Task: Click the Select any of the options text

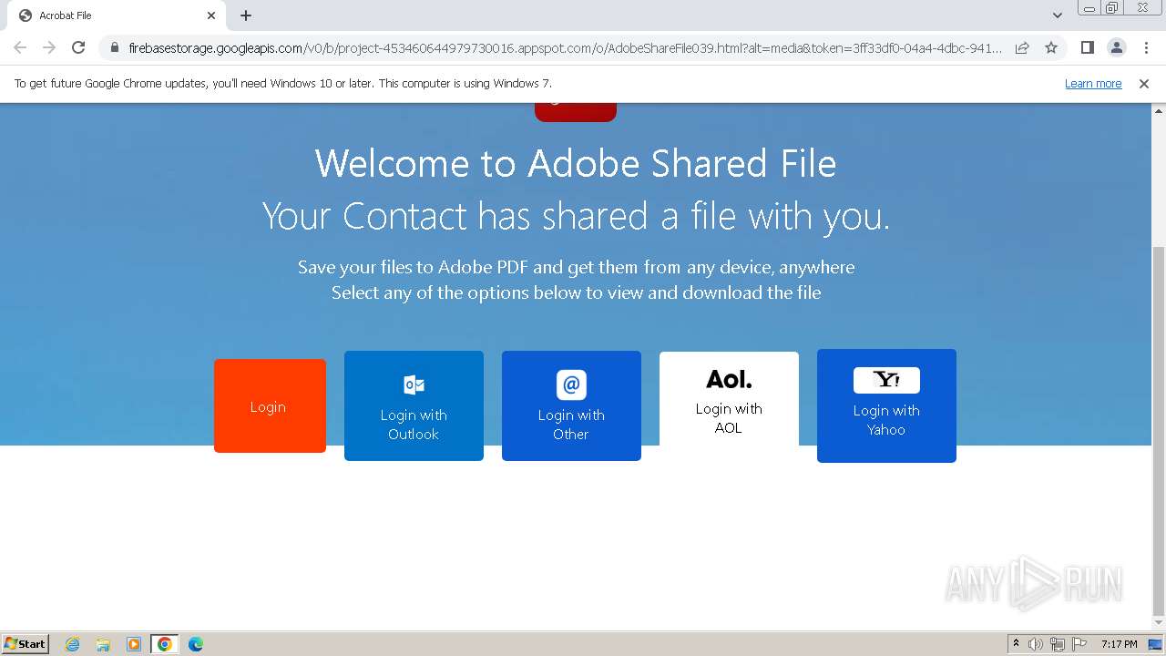Action: click(x=576, y=293)
